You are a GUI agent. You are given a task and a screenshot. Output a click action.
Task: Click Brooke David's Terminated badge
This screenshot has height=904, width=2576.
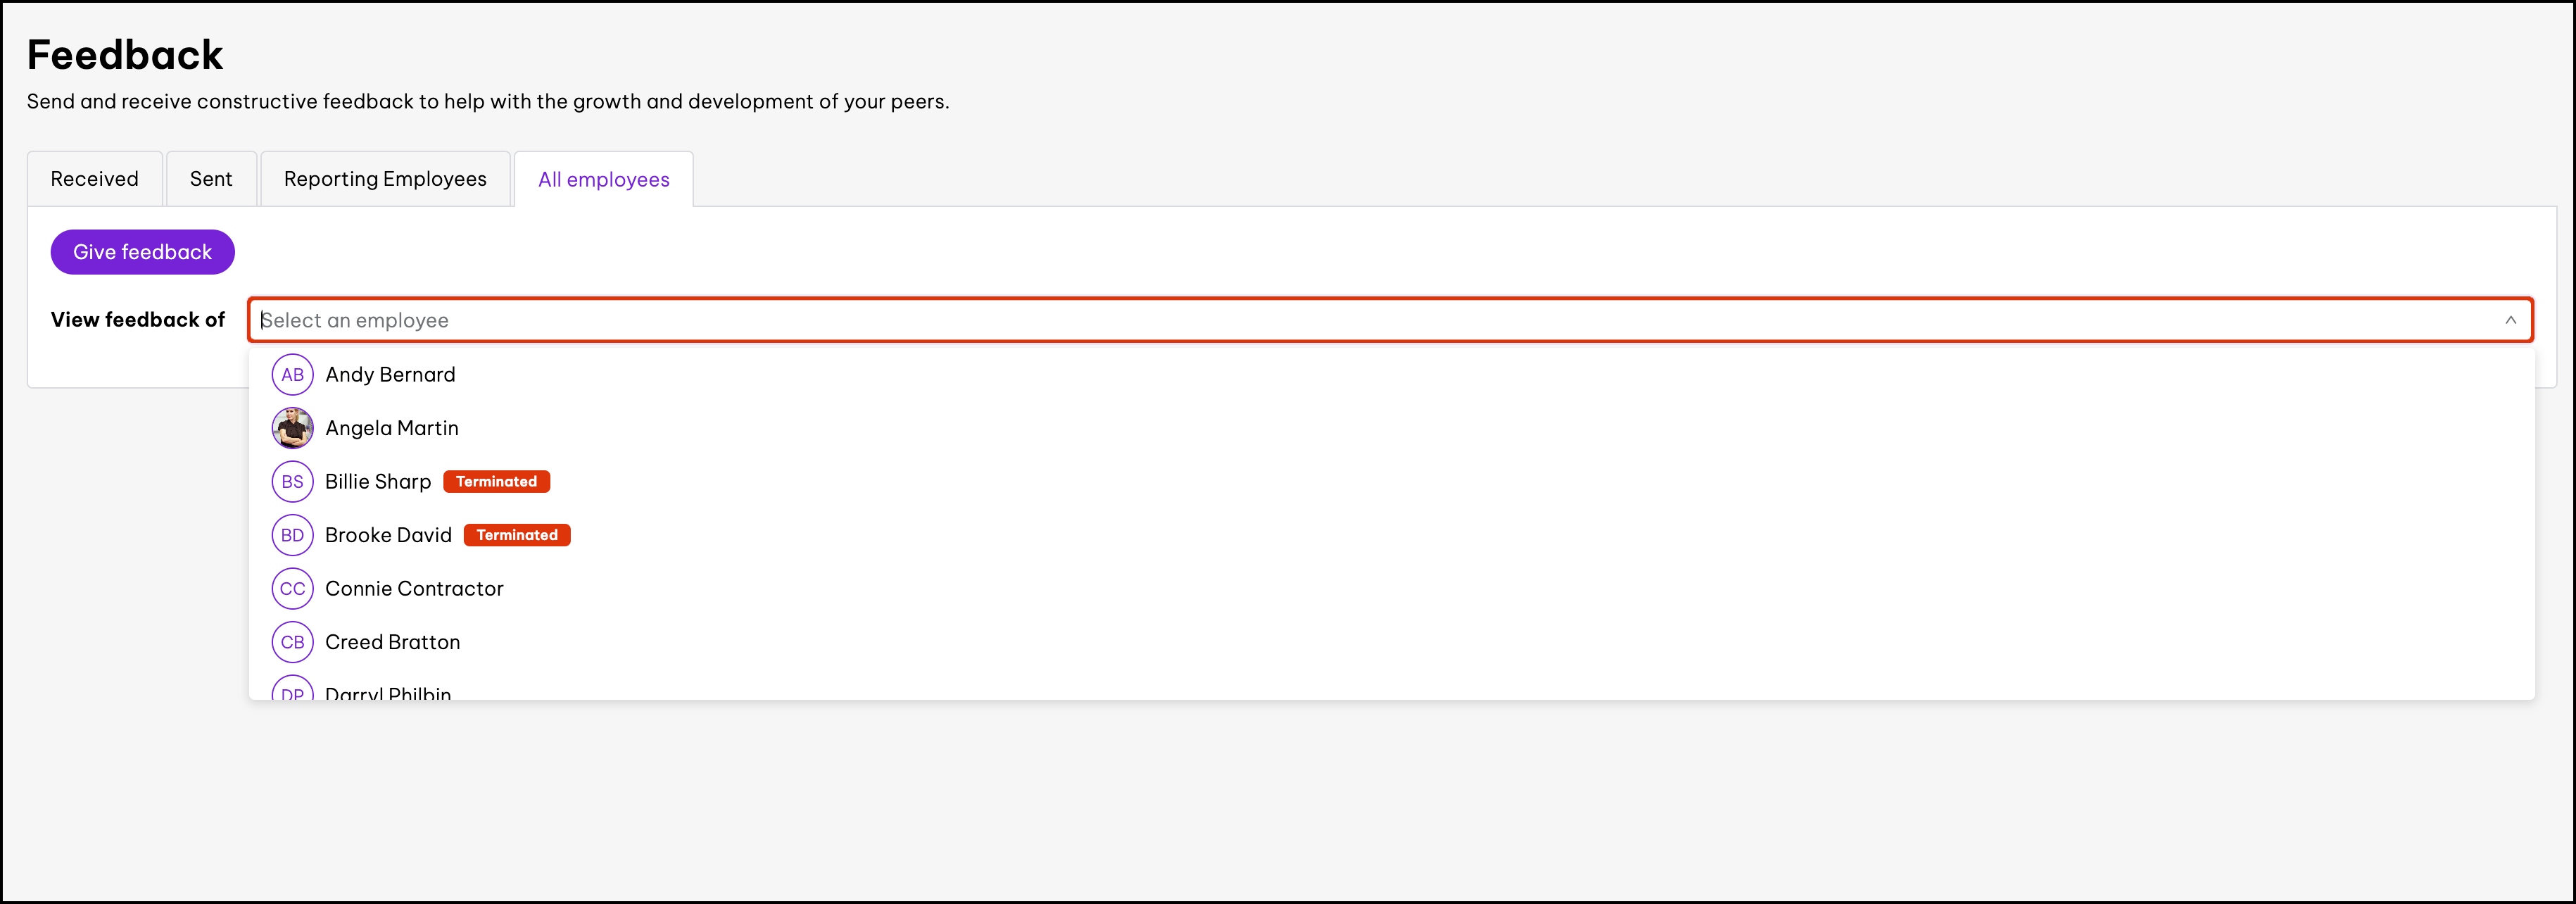(x=517, y=535)
